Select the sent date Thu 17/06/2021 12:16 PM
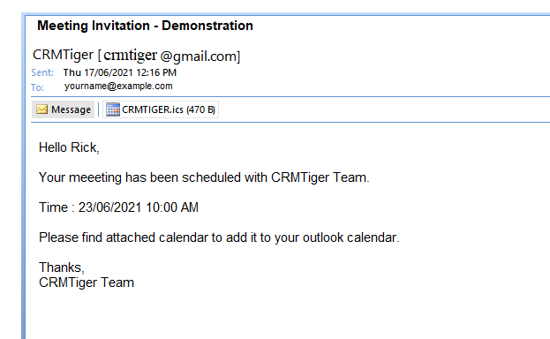This screenshot has width=550, height=339. pos(119,72)
